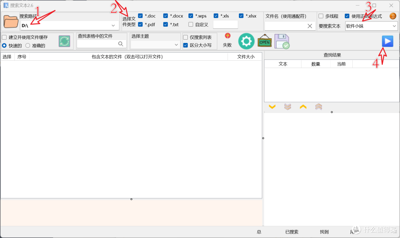Viewport: 400px width, 238px height.
Task: Start search with the blue play button
Action: [387, 41]
